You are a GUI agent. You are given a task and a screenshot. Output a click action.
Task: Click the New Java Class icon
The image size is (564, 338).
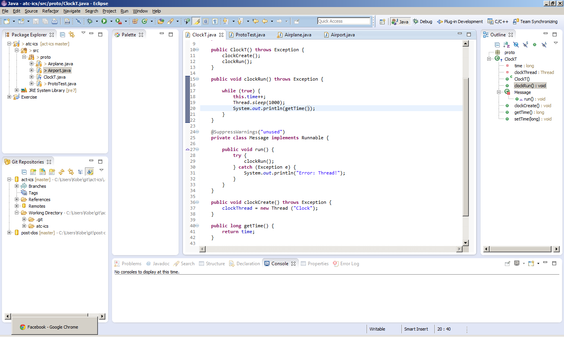[145, 22]
